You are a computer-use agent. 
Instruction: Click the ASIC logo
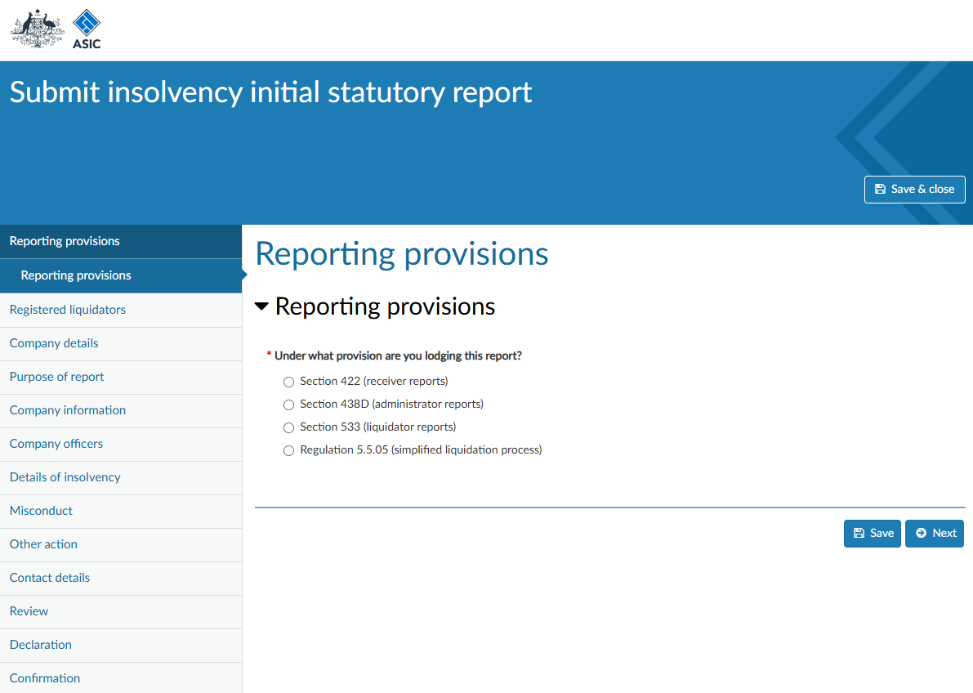click(87, 29)
